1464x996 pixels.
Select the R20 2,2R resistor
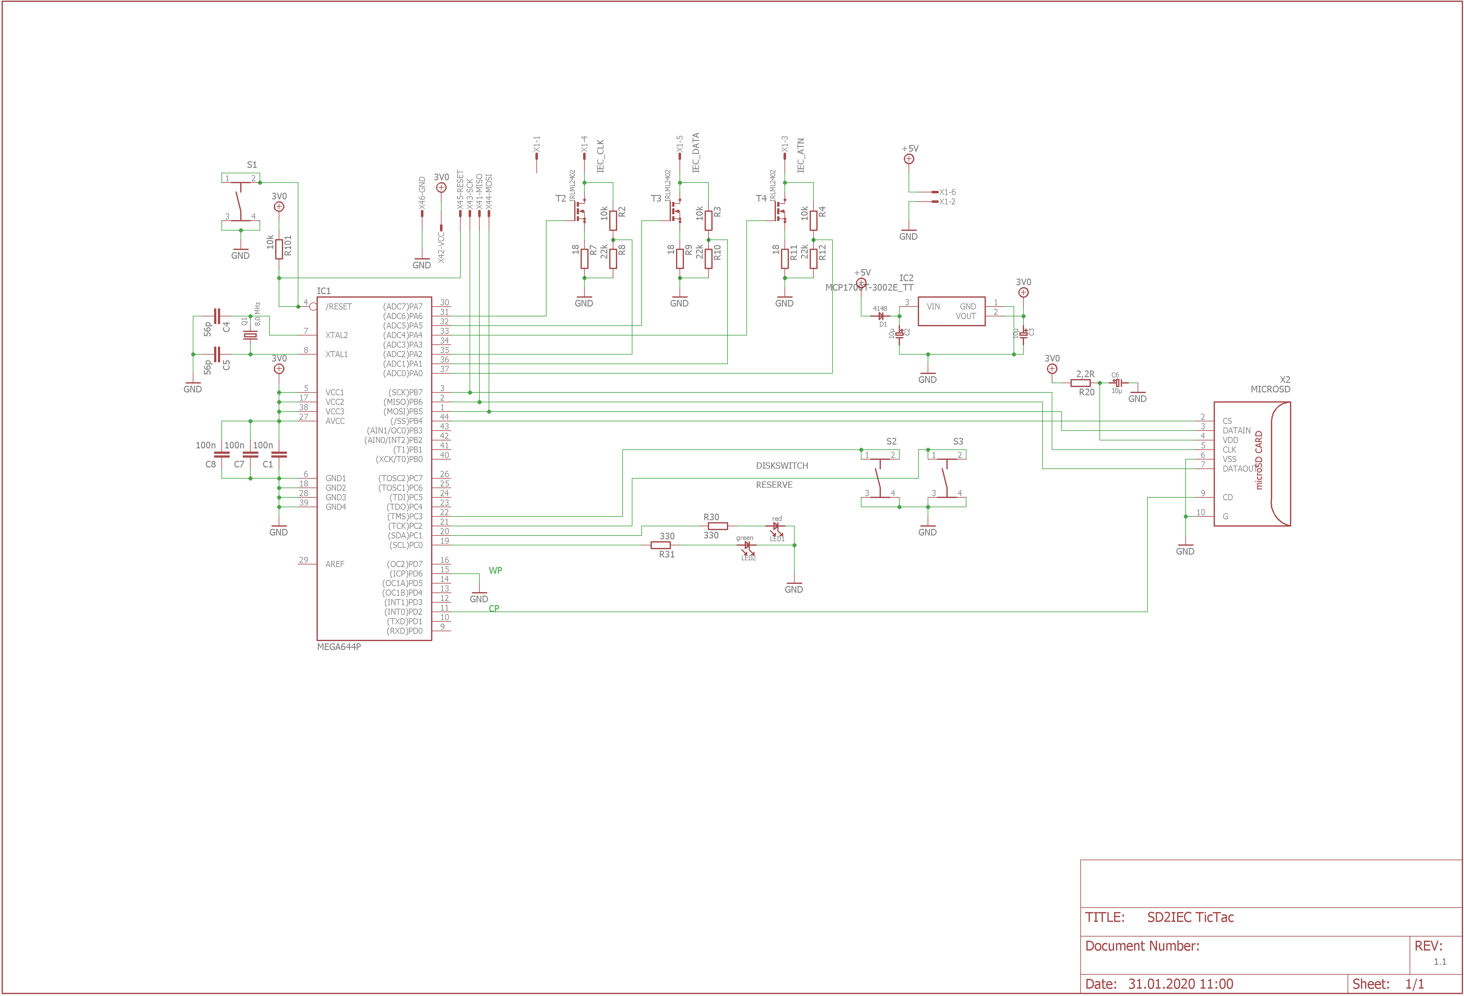tap(1080, 383)
